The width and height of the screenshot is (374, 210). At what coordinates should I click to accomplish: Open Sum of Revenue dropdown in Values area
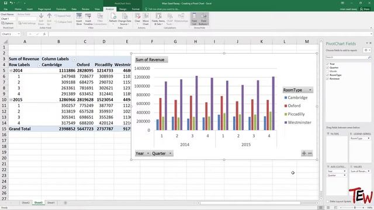coord(369,171)
